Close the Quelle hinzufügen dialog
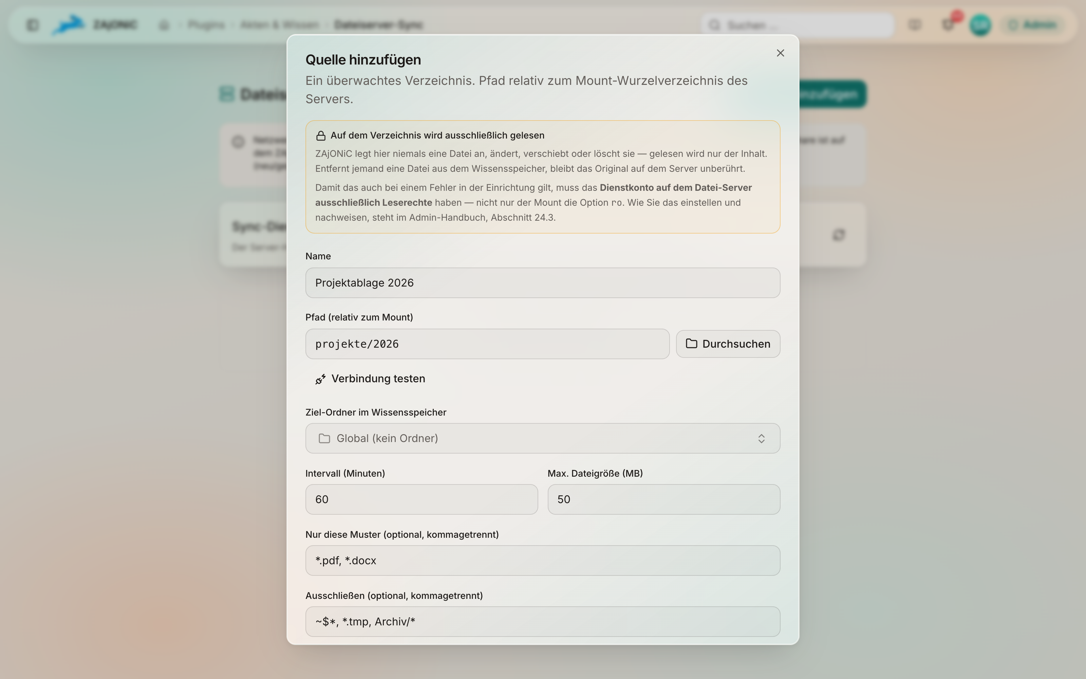 (x=781, y=53)
